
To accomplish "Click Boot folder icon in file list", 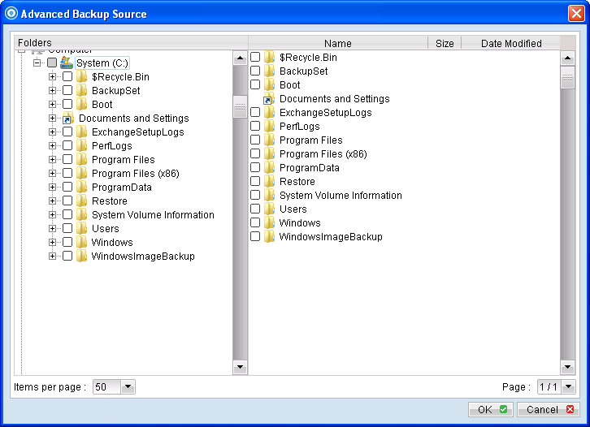I will tap(270, 84).
